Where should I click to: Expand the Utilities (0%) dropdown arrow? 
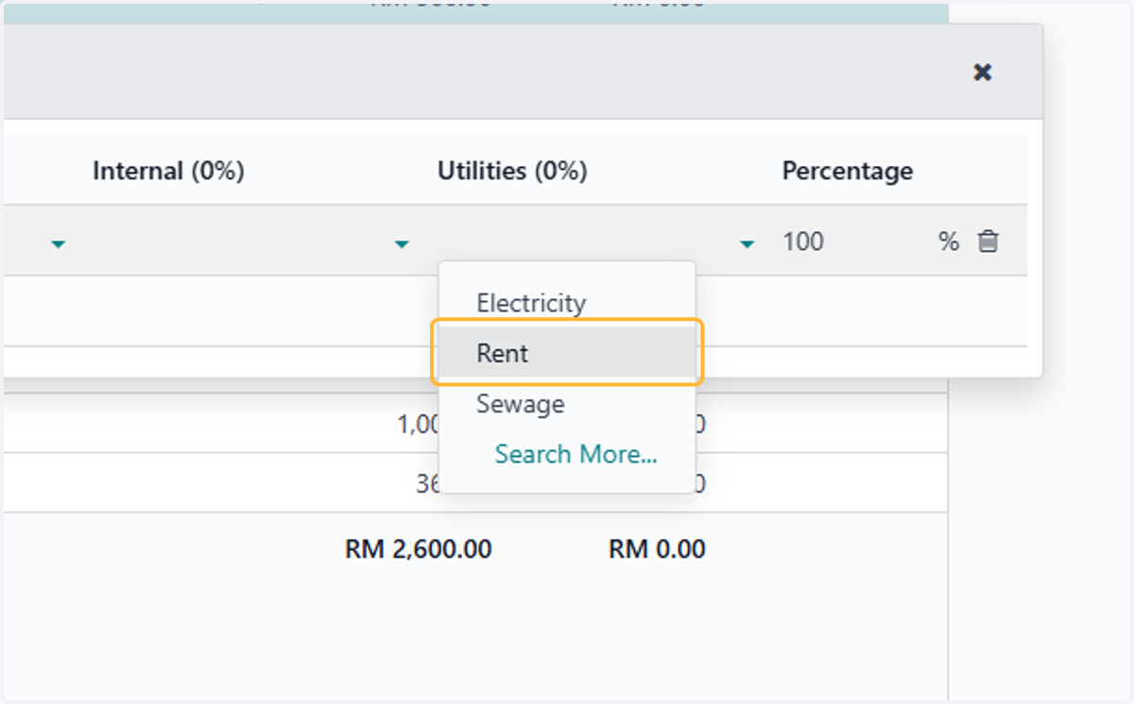tap(747, 244)
